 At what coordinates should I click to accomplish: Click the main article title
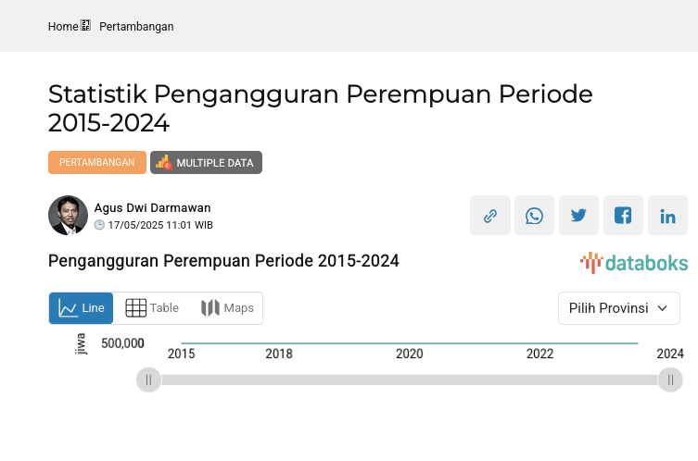point(321,108)
